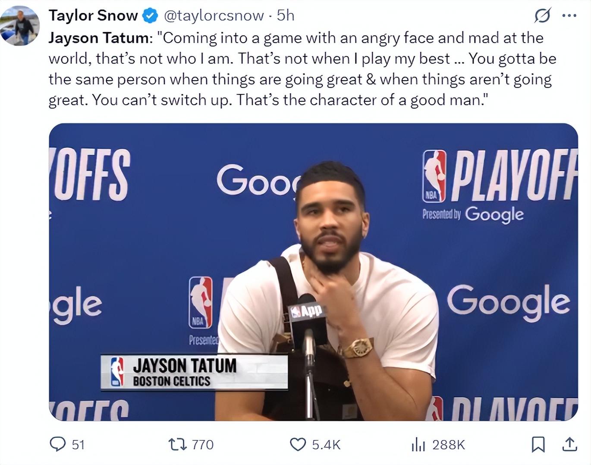Viewport: 591px width, 465px height.
Task: Click the reply count 51
Action: point(78,444)
